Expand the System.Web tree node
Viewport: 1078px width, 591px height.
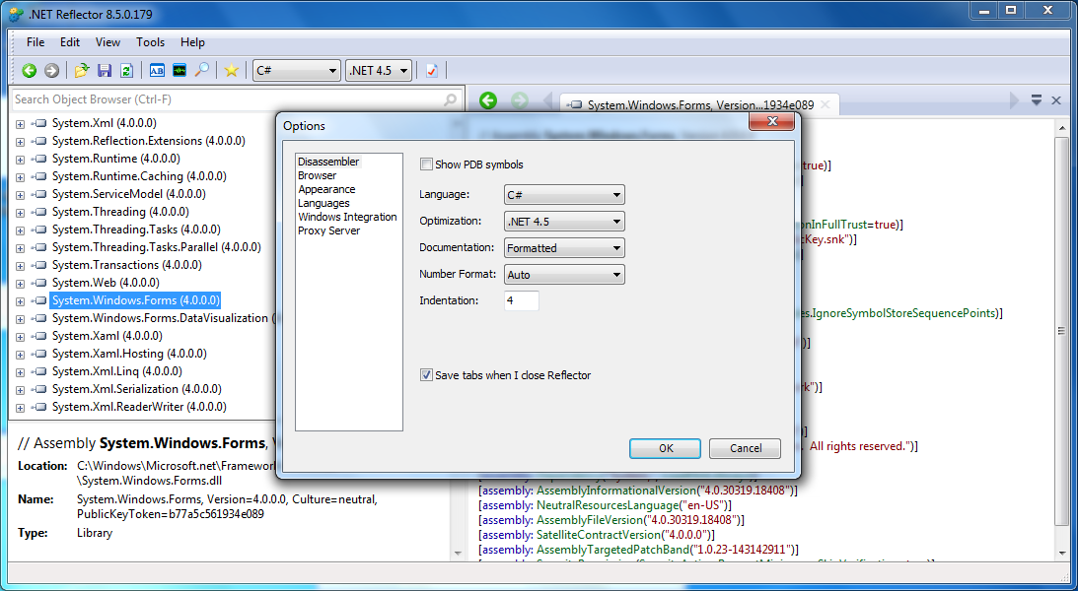pos(20,284)
